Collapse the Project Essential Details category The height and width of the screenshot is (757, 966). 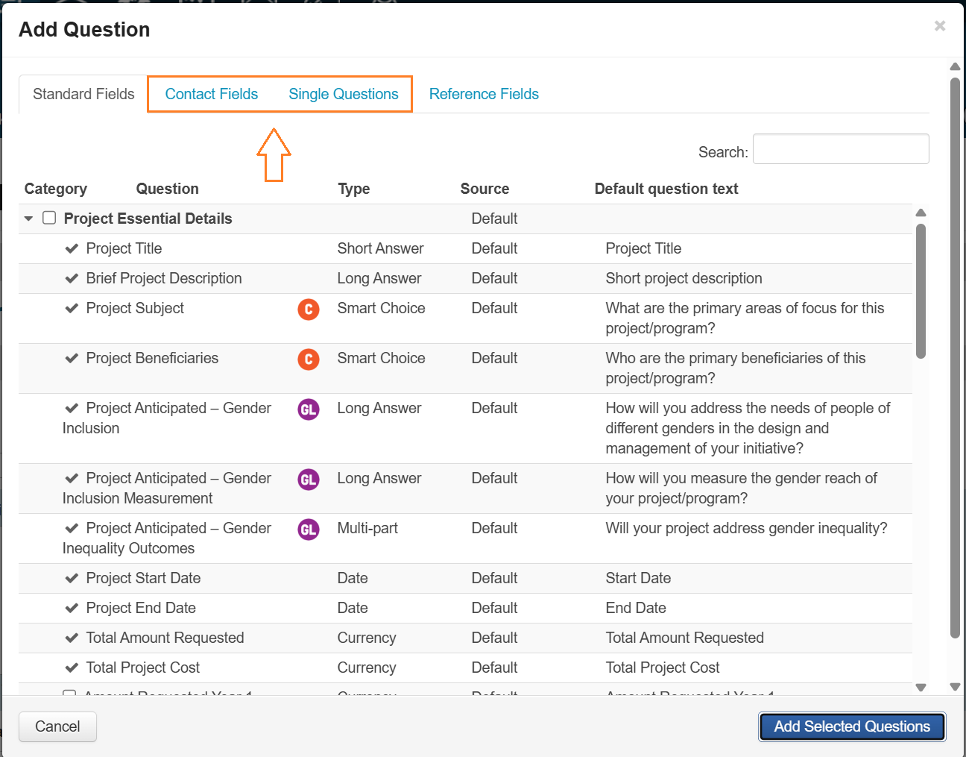pos(29,219)
